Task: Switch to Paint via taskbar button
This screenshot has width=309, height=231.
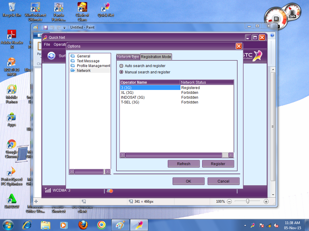Action: (x=120, y=225)
